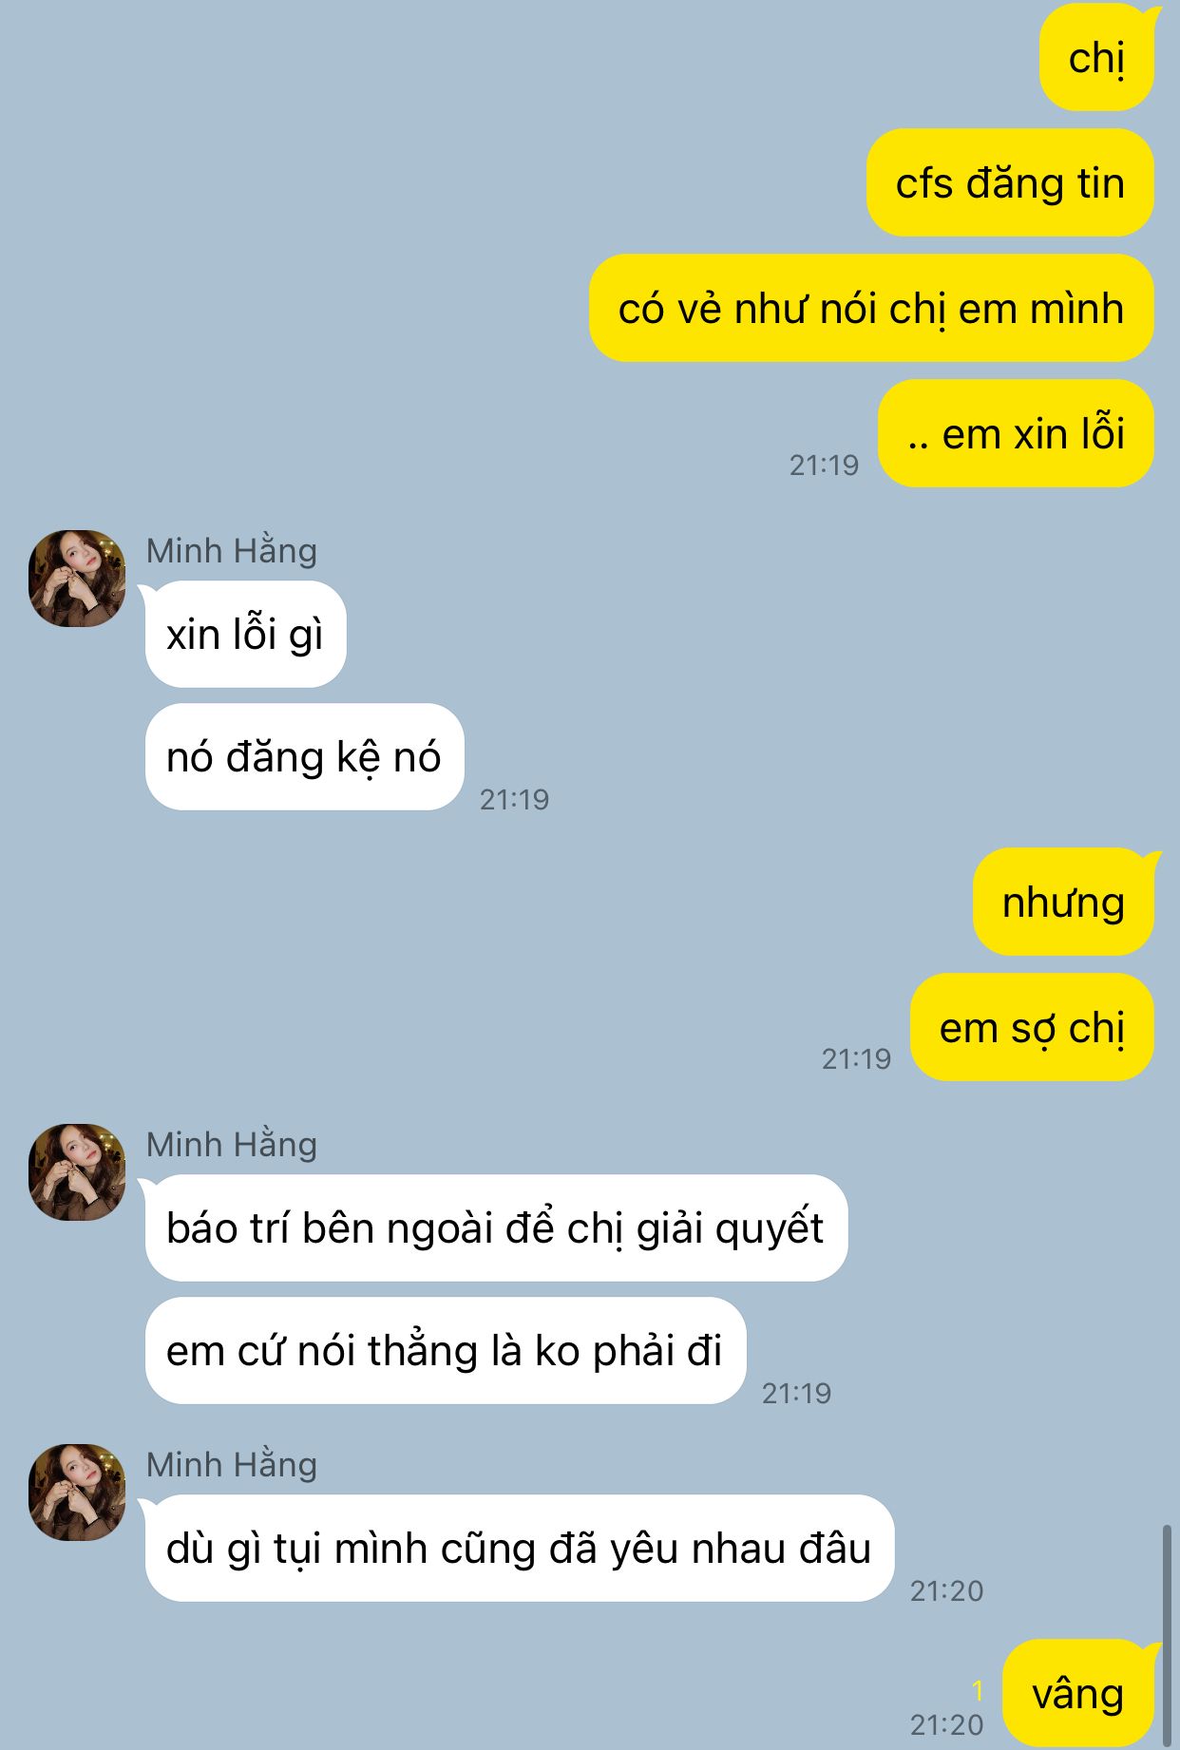Tap 'em cứ nói thẳng là ko phải đi'
The height and width of the screenshot is (1750, 1180).
(x=445, y=1350)
